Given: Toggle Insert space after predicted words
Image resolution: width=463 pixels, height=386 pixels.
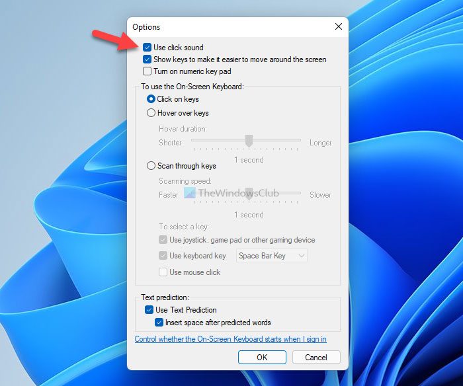Looking at the screenshot, I should click(x=159, y=323).
